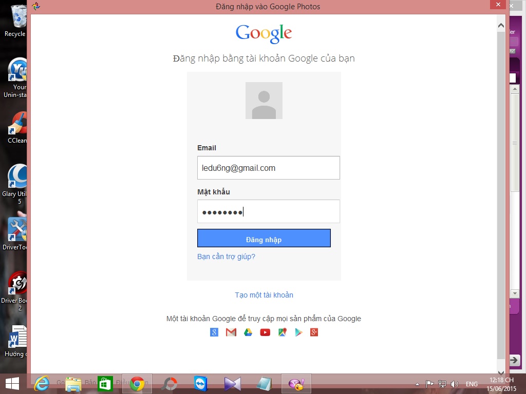Viewport: 526px width, 394px height.
Task: Click the ENG language indicator
Action: [472, 384]
